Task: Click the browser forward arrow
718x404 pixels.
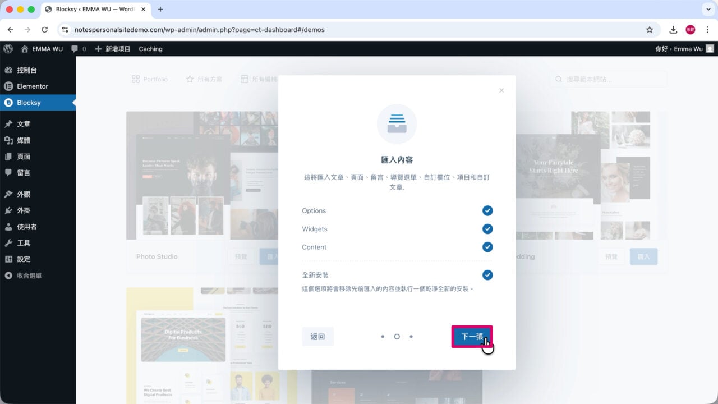Action: click(27, 30)
